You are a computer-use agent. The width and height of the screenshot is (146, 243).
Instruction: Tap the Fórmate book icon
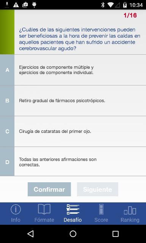tap(44, 209)
